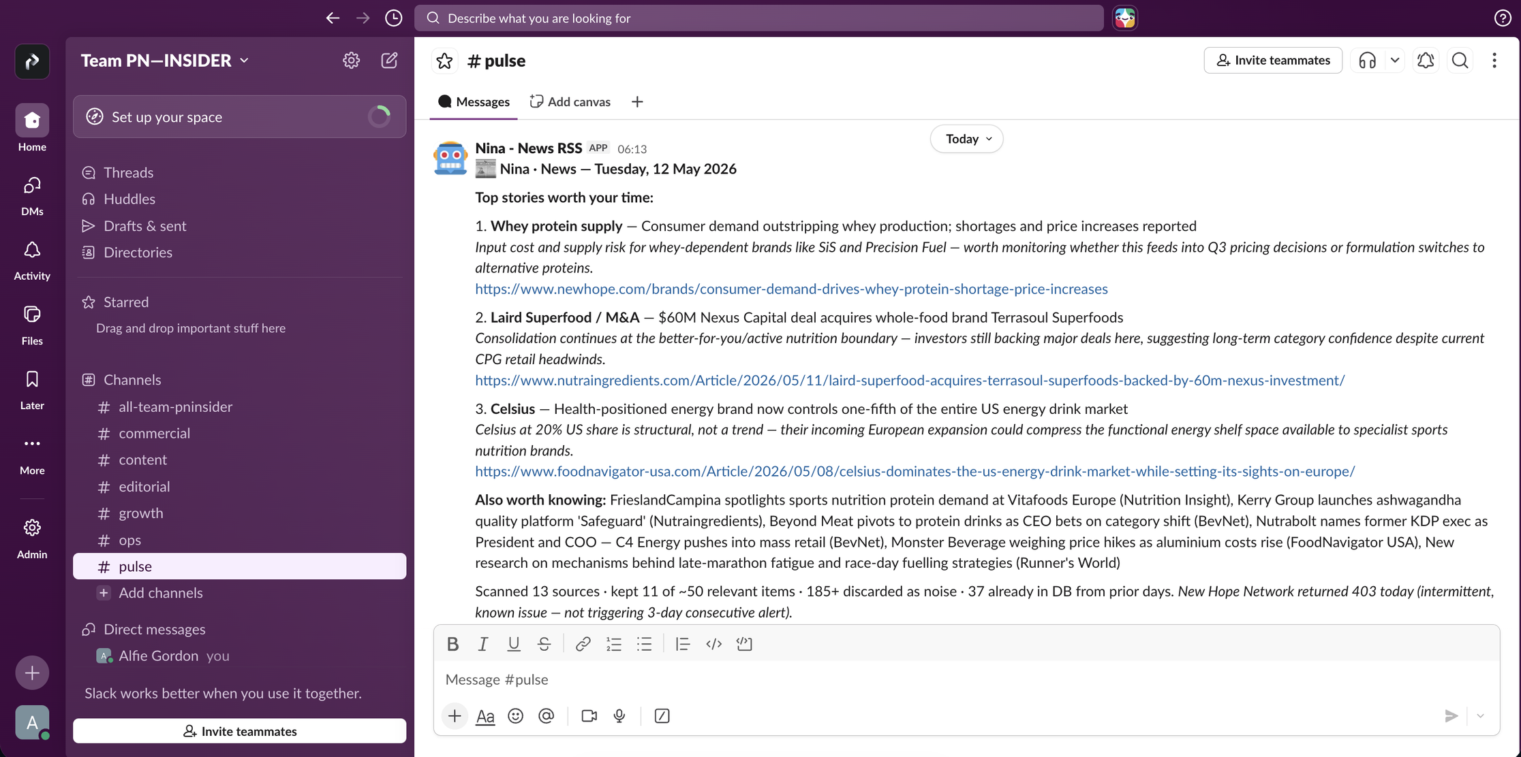
Task: Start a bulleted list
Action: 644,644
